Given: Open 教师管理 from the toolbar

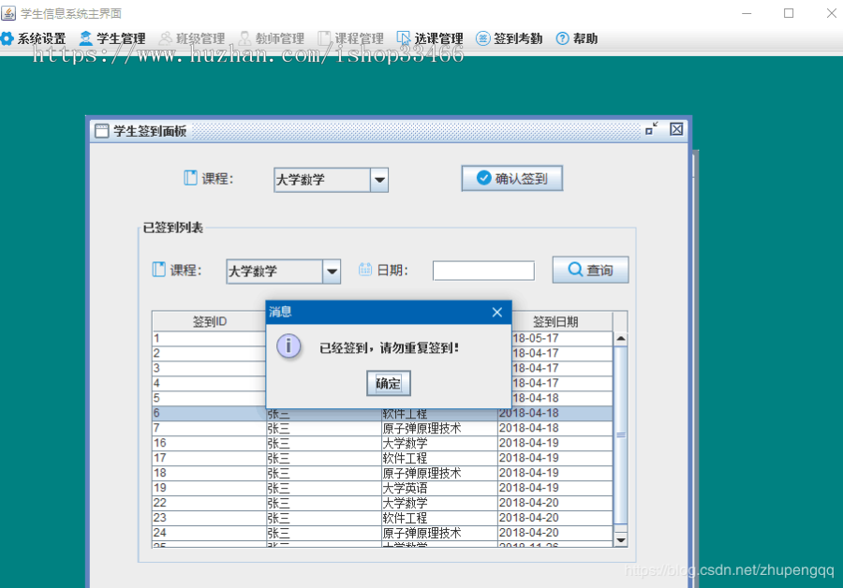Looking at the screenshot, I should coord(242,38).
